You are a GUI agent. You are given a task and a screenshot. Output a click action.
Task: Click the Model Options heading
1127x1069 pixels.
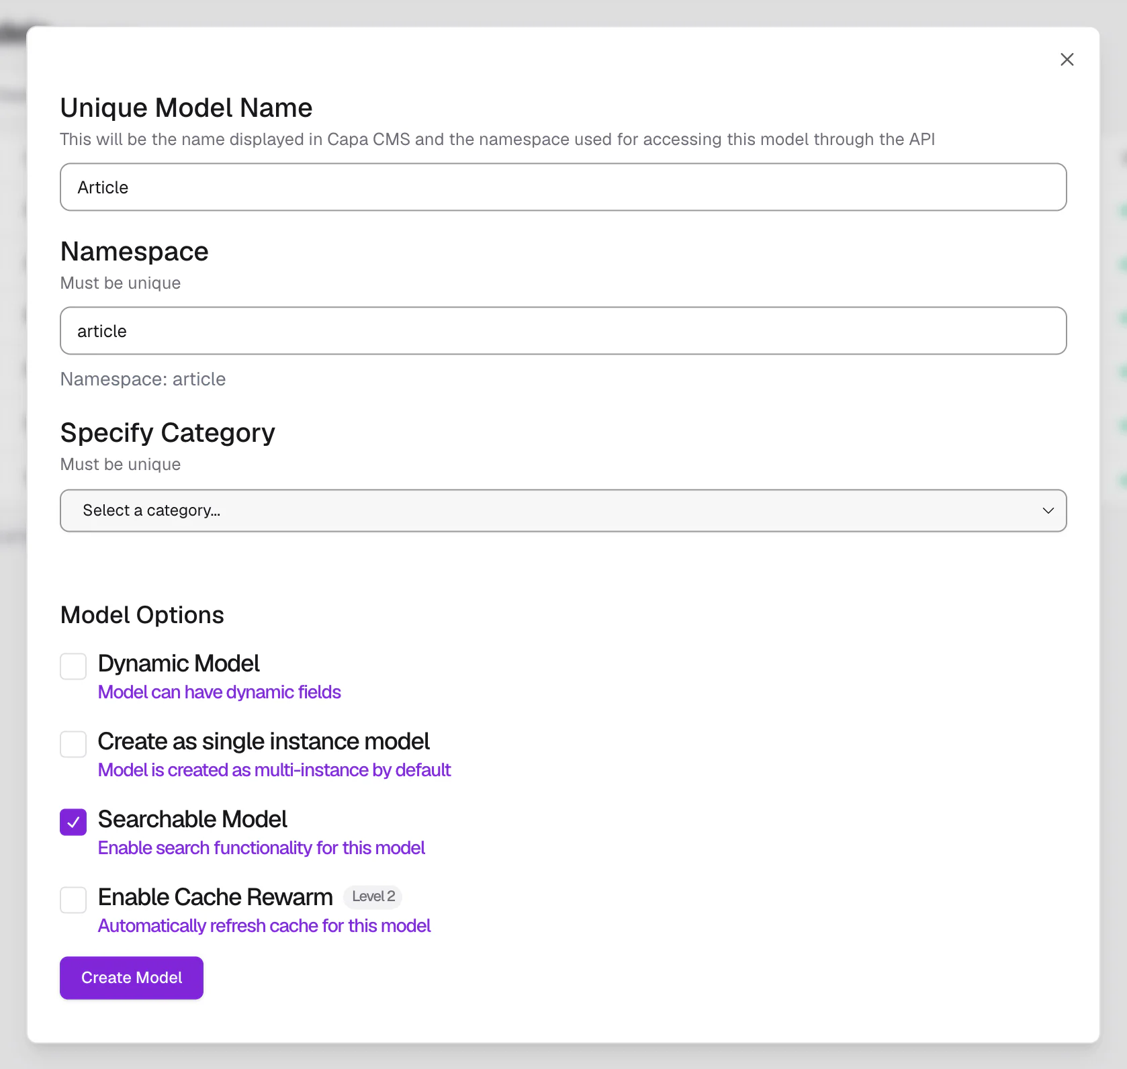click(142, 615)
